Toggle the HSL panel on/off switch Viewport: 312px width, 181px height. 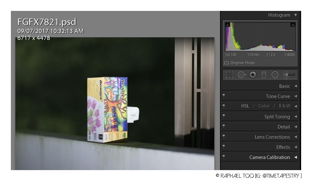click(x=223, y=106)
